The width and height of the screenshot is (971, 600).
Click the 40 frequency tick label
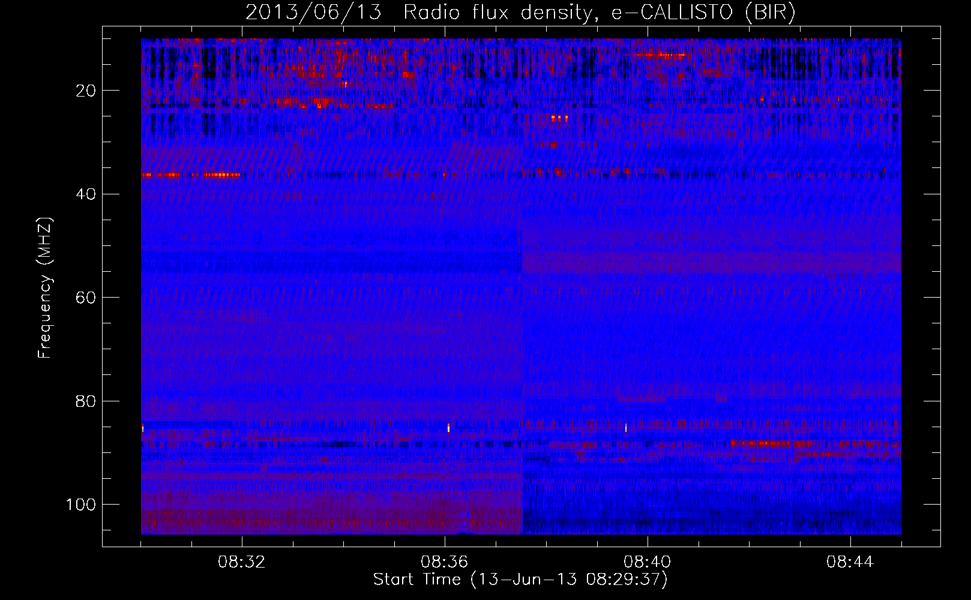86,194
